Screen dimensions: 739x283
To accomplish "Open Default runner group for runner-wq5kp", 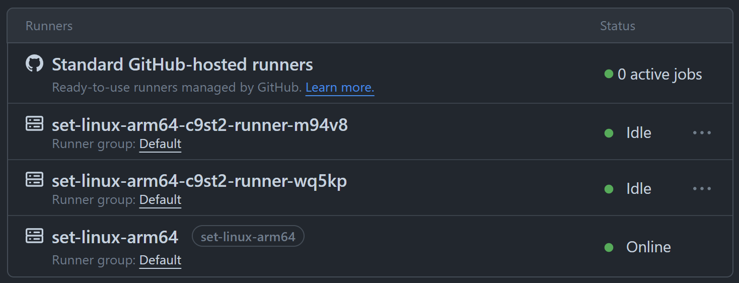I will tap(160, 200).
